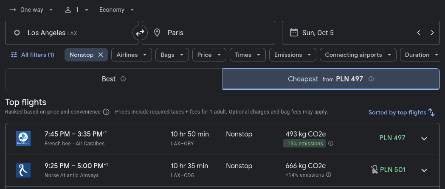Click the LAX–CDG route text
445x189 pixels.
[183, 175]
